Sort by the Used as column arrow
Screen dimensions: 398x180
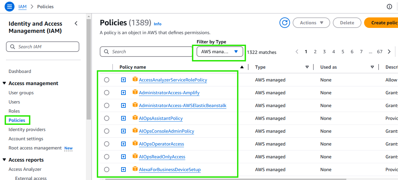pos(372,67)
